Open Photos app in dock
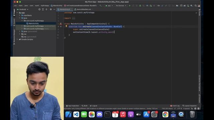 92,114
